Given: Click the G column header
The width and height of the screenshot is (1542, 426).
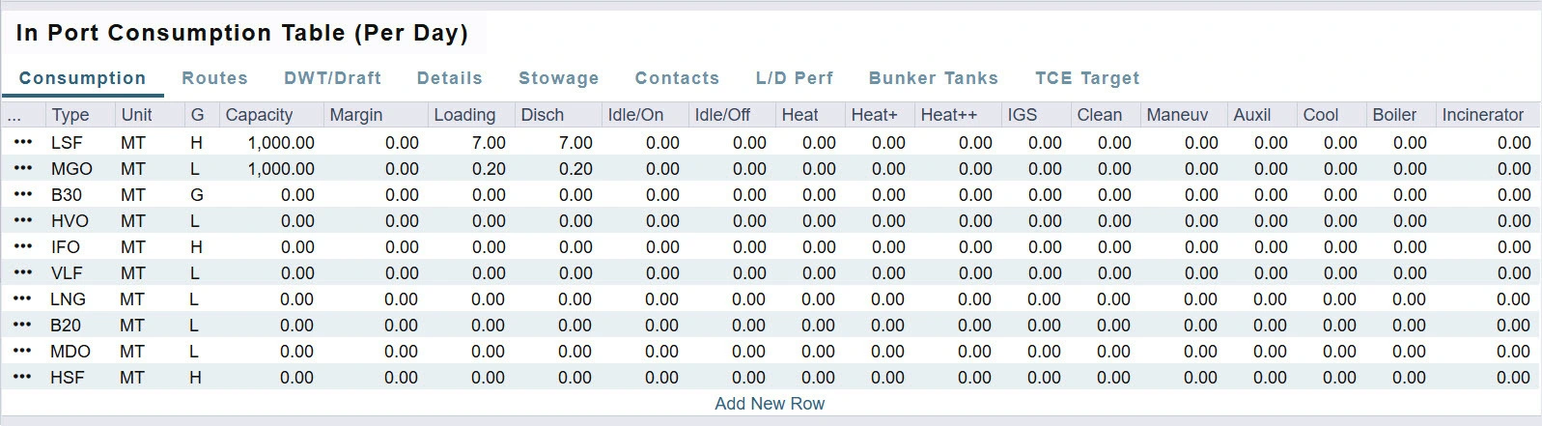Looking at the screenshot, I should tap(202, 115).
